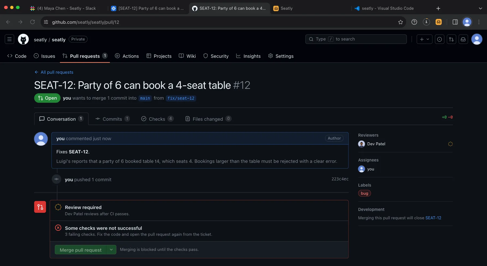The height and width of the screenshot is (266, 487).
Task: Open the user avatar menu in GitHub header
Action: click(x=477, y=39)
